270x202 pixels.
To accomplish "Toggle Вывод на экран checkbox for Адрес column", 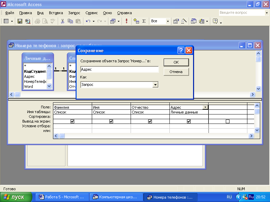I will (189, 122).
